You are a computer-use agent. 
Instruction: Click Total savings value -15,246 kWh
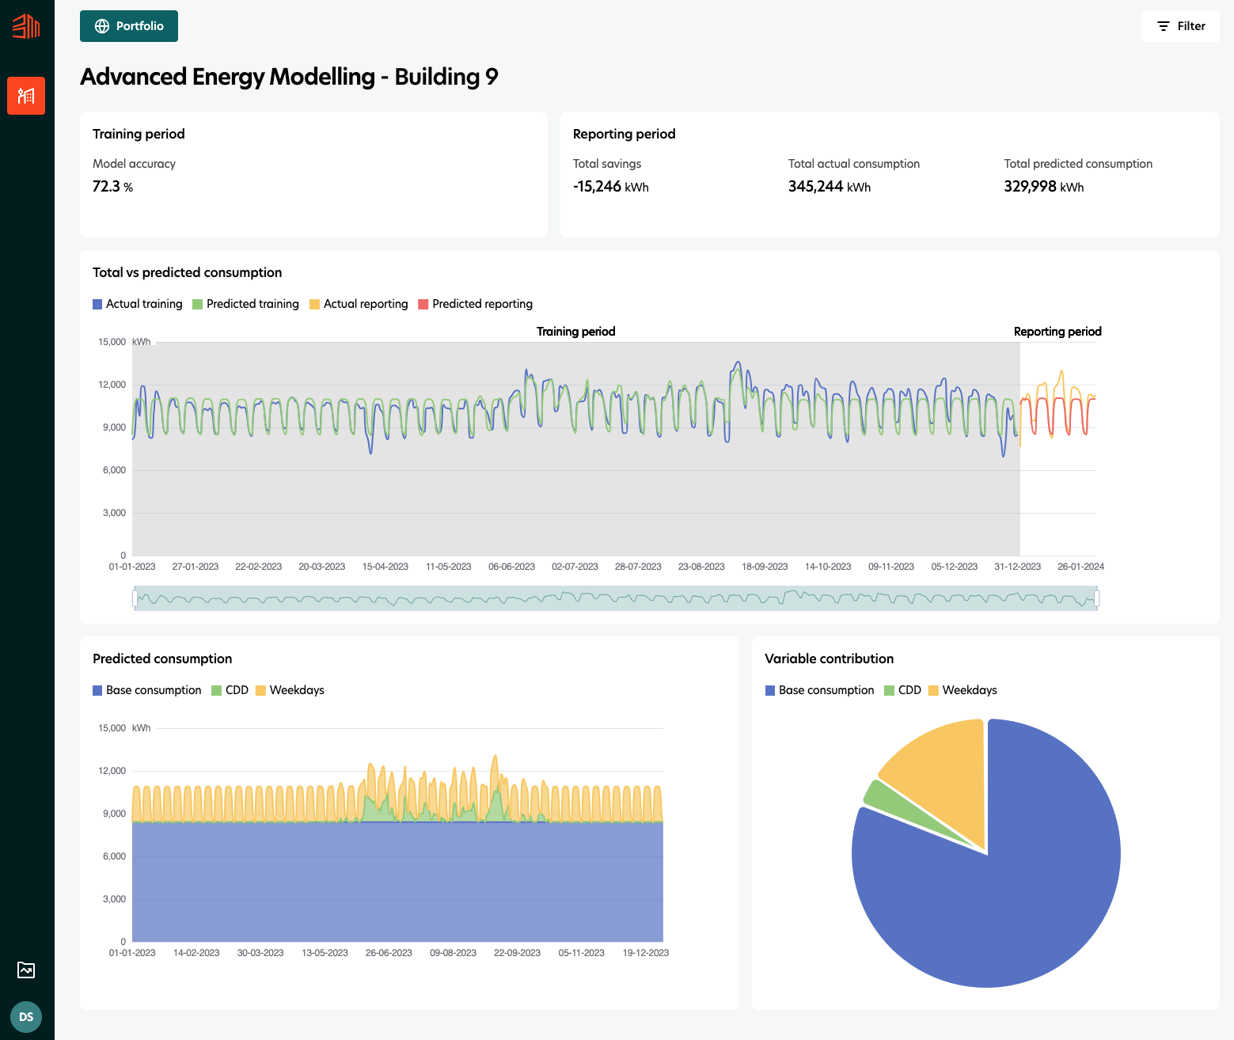(x=611, y=187)
